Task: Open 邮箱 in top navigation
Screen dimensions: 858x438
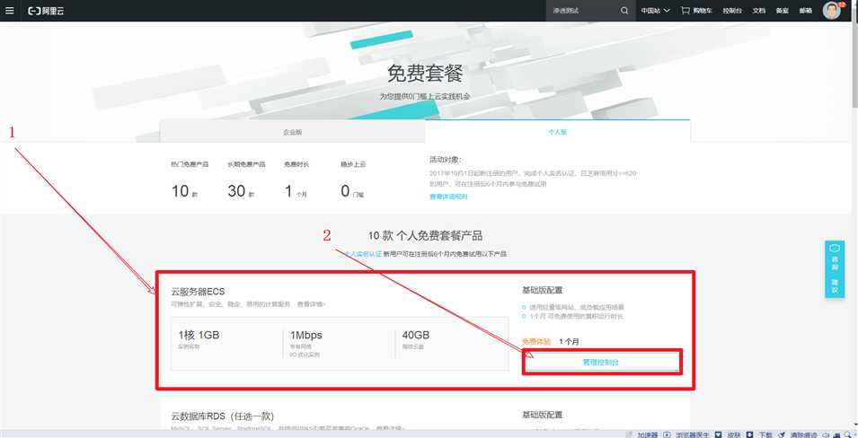Action: click(806, 11)
